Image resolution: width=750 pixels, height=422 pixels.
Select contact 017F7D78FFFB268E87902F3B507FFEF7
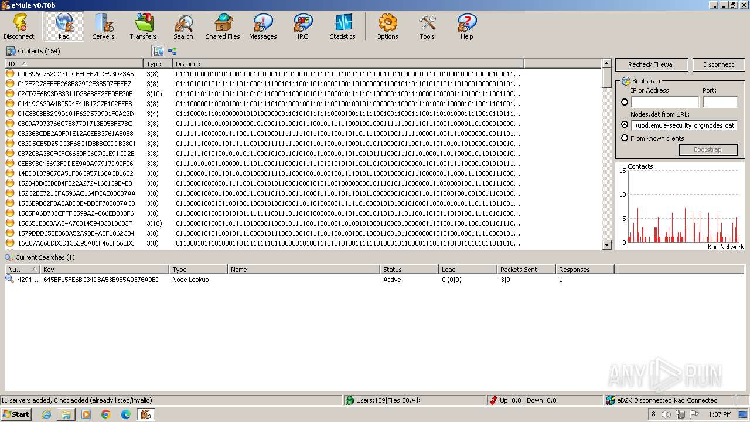[x=74, y=84]
